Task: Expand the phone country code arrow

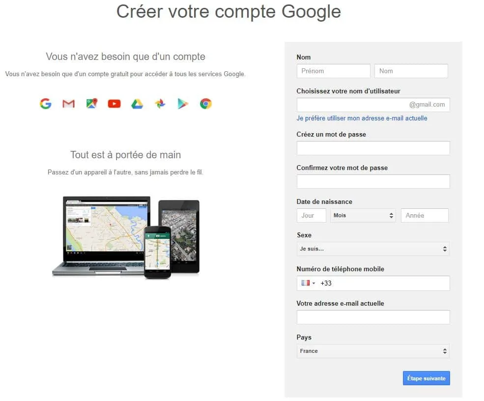Action: coord(313,283)
